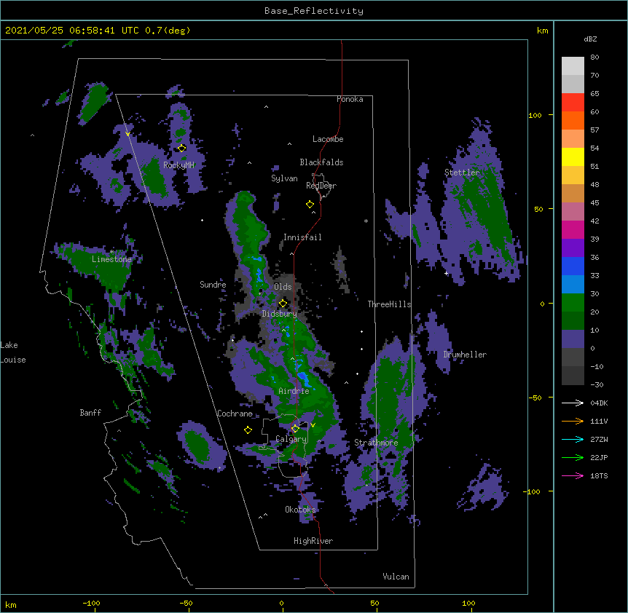Click the 2021/05/25 06:58:41 UTC timestamp

[x=72, y=31]
